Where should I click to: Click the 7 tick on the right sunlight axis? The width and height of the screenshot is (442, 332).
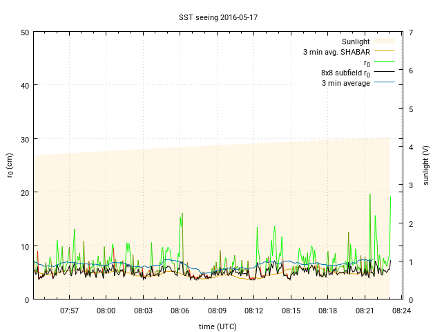(411, 33)
